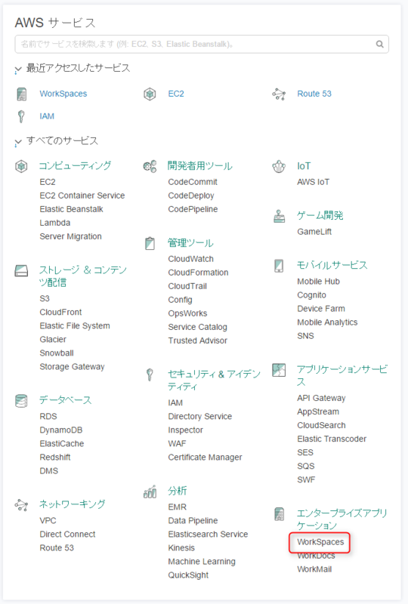
Task: Open Trusted Advisor service
Action: 197,341
